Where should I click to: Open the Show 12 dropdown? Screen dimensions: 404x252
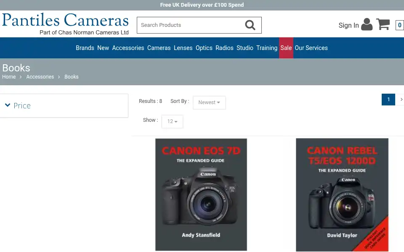tap(173, 121)
